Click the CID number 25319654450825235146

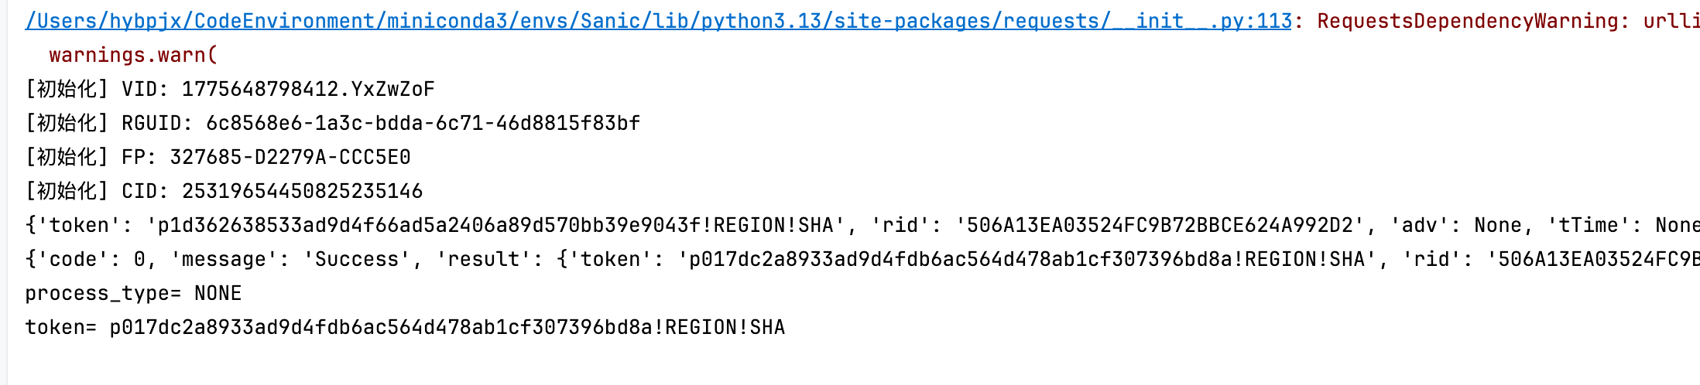302,191
